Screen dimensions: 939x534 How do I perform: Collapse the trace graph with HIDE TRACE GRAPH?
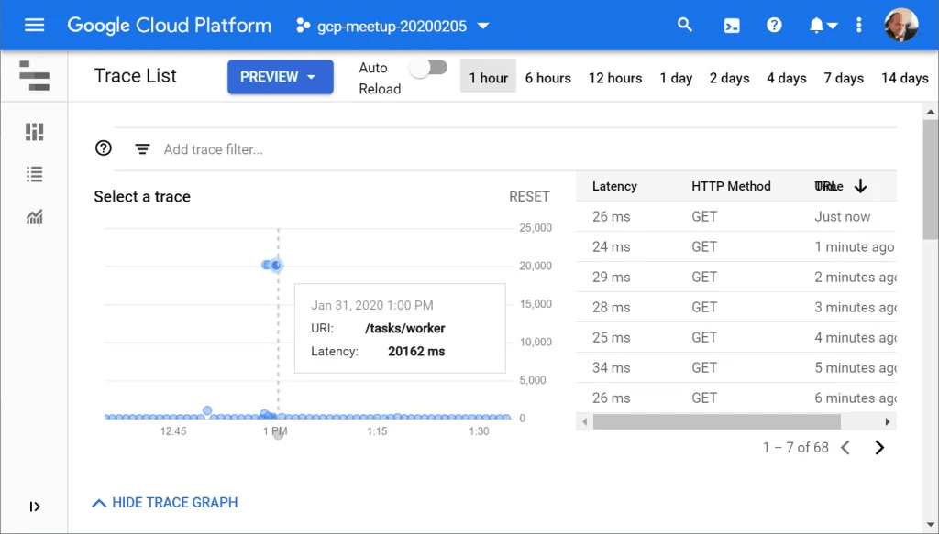pos(165,503)
